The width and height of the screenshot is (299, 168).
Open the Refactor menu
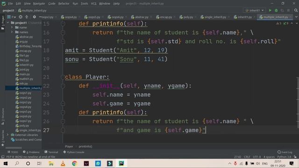[64, 3]
